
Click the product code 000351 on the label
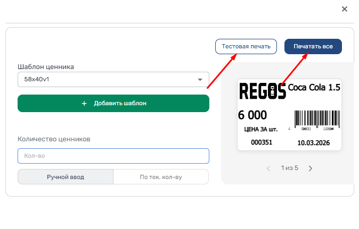[261, 142]
